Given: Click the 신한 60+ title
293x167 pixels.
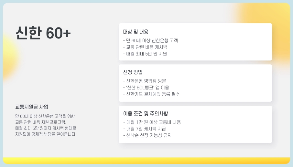Looking at the screenshot, I should (x=43, y=33).
